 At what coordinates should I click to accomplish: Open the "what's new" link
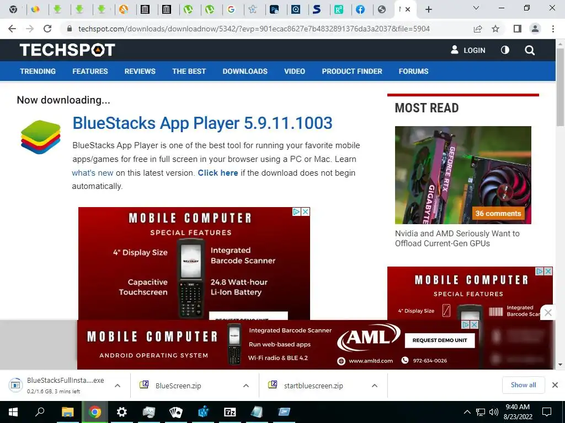coord(93,172)
